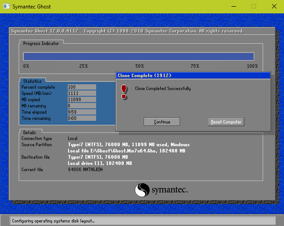Click the Time remaining value 0:00
Screen dimensions: 284x226
(x=82, y=118)
